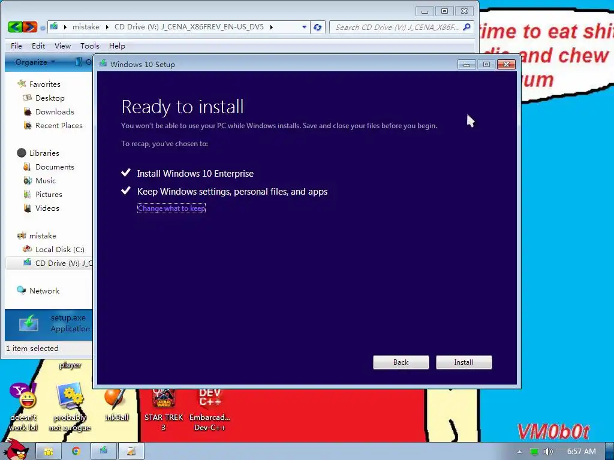Open the Embarcadero Dev-C++ desktop icon

pos(210,410)
